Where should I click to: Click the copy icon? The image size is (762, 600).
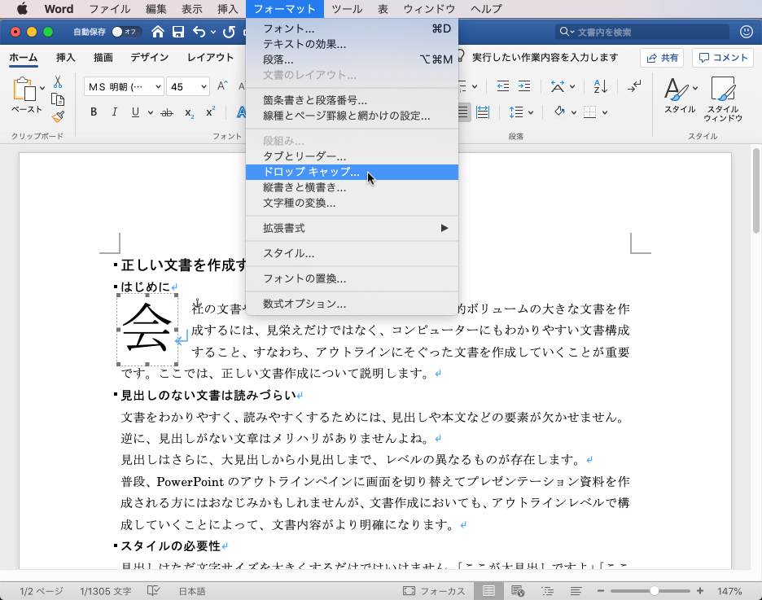click(58, 99)
